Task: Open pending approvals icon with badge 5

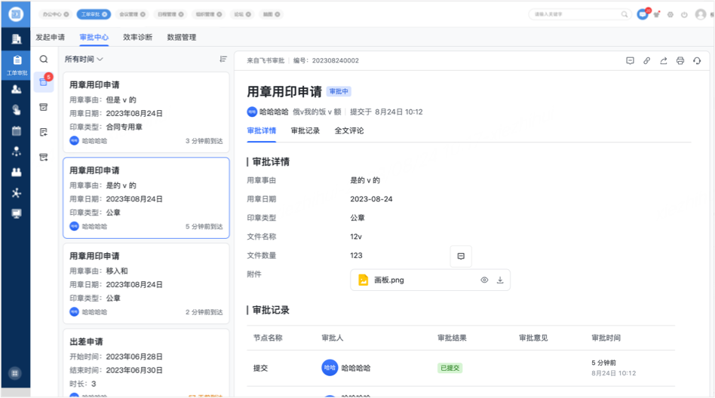Action: coord(44,83)
